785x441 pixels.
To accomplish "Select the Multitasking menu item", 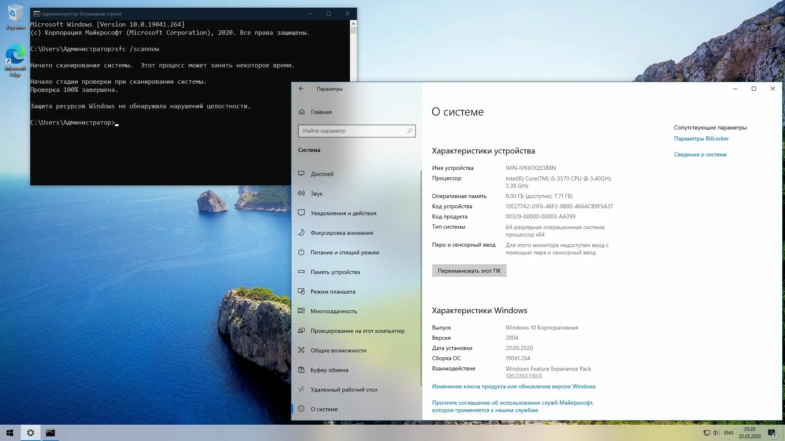I will (334, 311).
